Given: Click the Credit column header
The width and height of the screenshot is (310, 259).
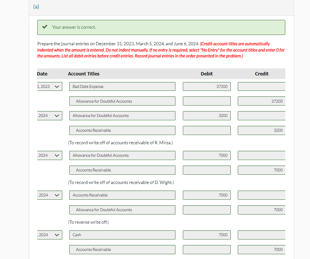Looking at the screenshot, I should (261, 74).
